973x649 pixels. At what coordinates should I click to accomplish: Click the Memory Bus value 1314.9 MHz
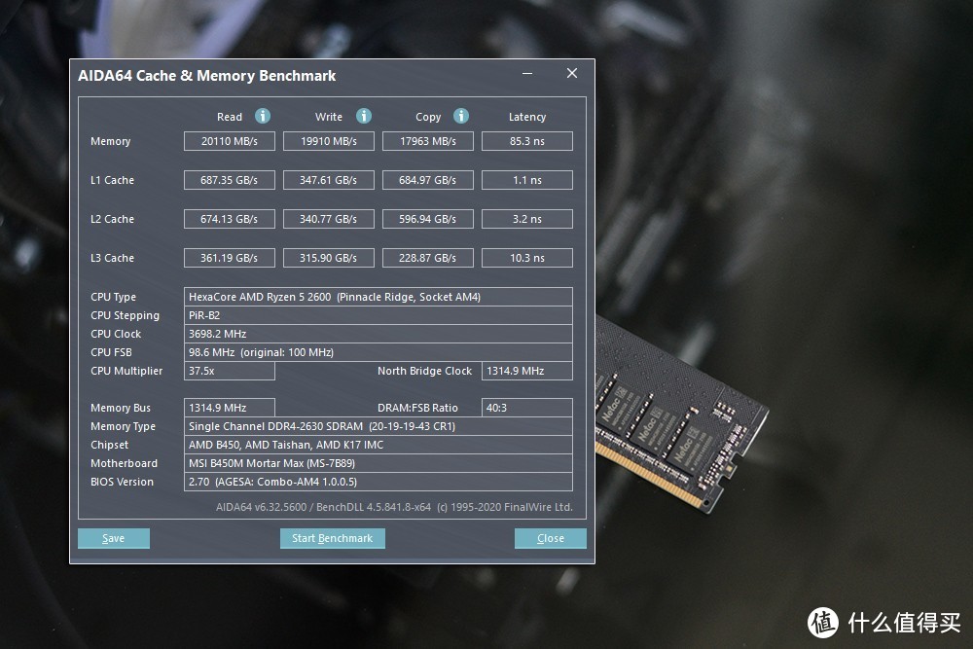230,408
